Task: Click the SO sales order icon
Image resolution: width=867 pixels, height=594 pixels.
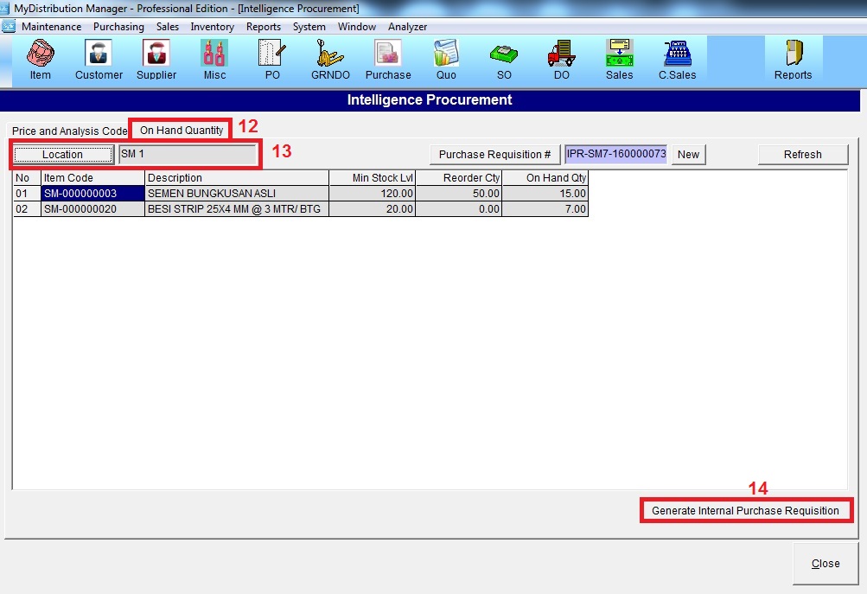Action: point(503,59)
